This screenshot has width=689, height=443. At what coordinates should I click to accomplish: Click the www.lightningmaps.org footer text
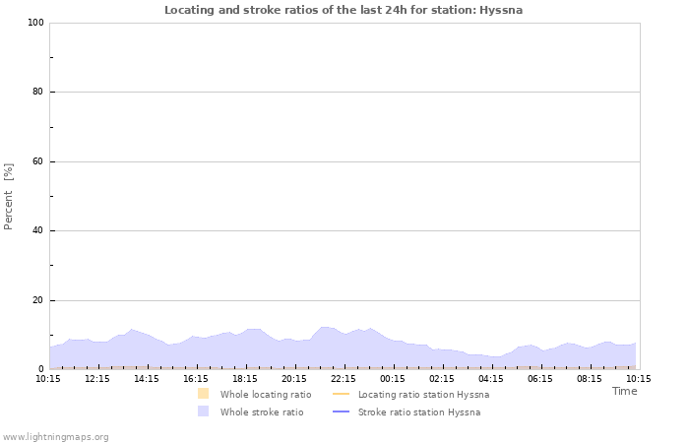click(55, 437)
